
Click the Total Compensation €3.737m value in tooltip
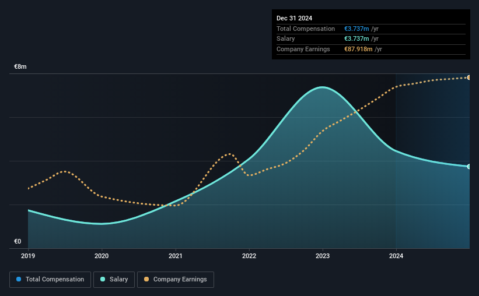[356, 29]
